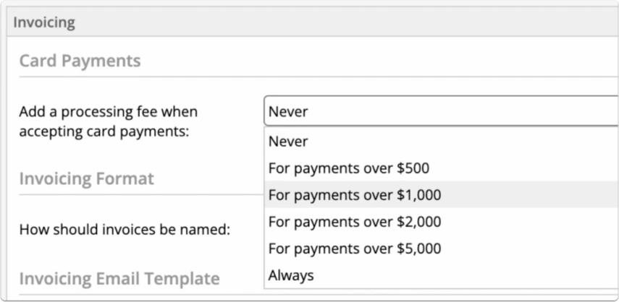
Task: Apply fee only above $5,000 payments
Action: (441, 249)
